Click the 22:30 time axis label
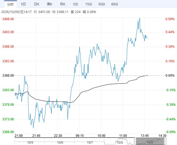 (58, 136)
